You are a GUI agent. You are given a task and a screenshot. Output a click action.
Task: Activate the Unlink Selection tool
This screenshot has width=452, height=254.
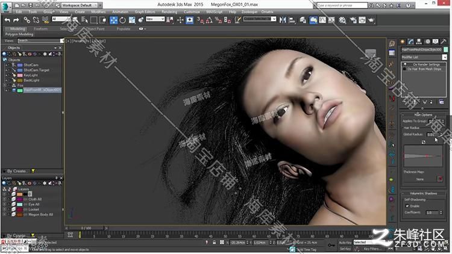pos(36,20)
